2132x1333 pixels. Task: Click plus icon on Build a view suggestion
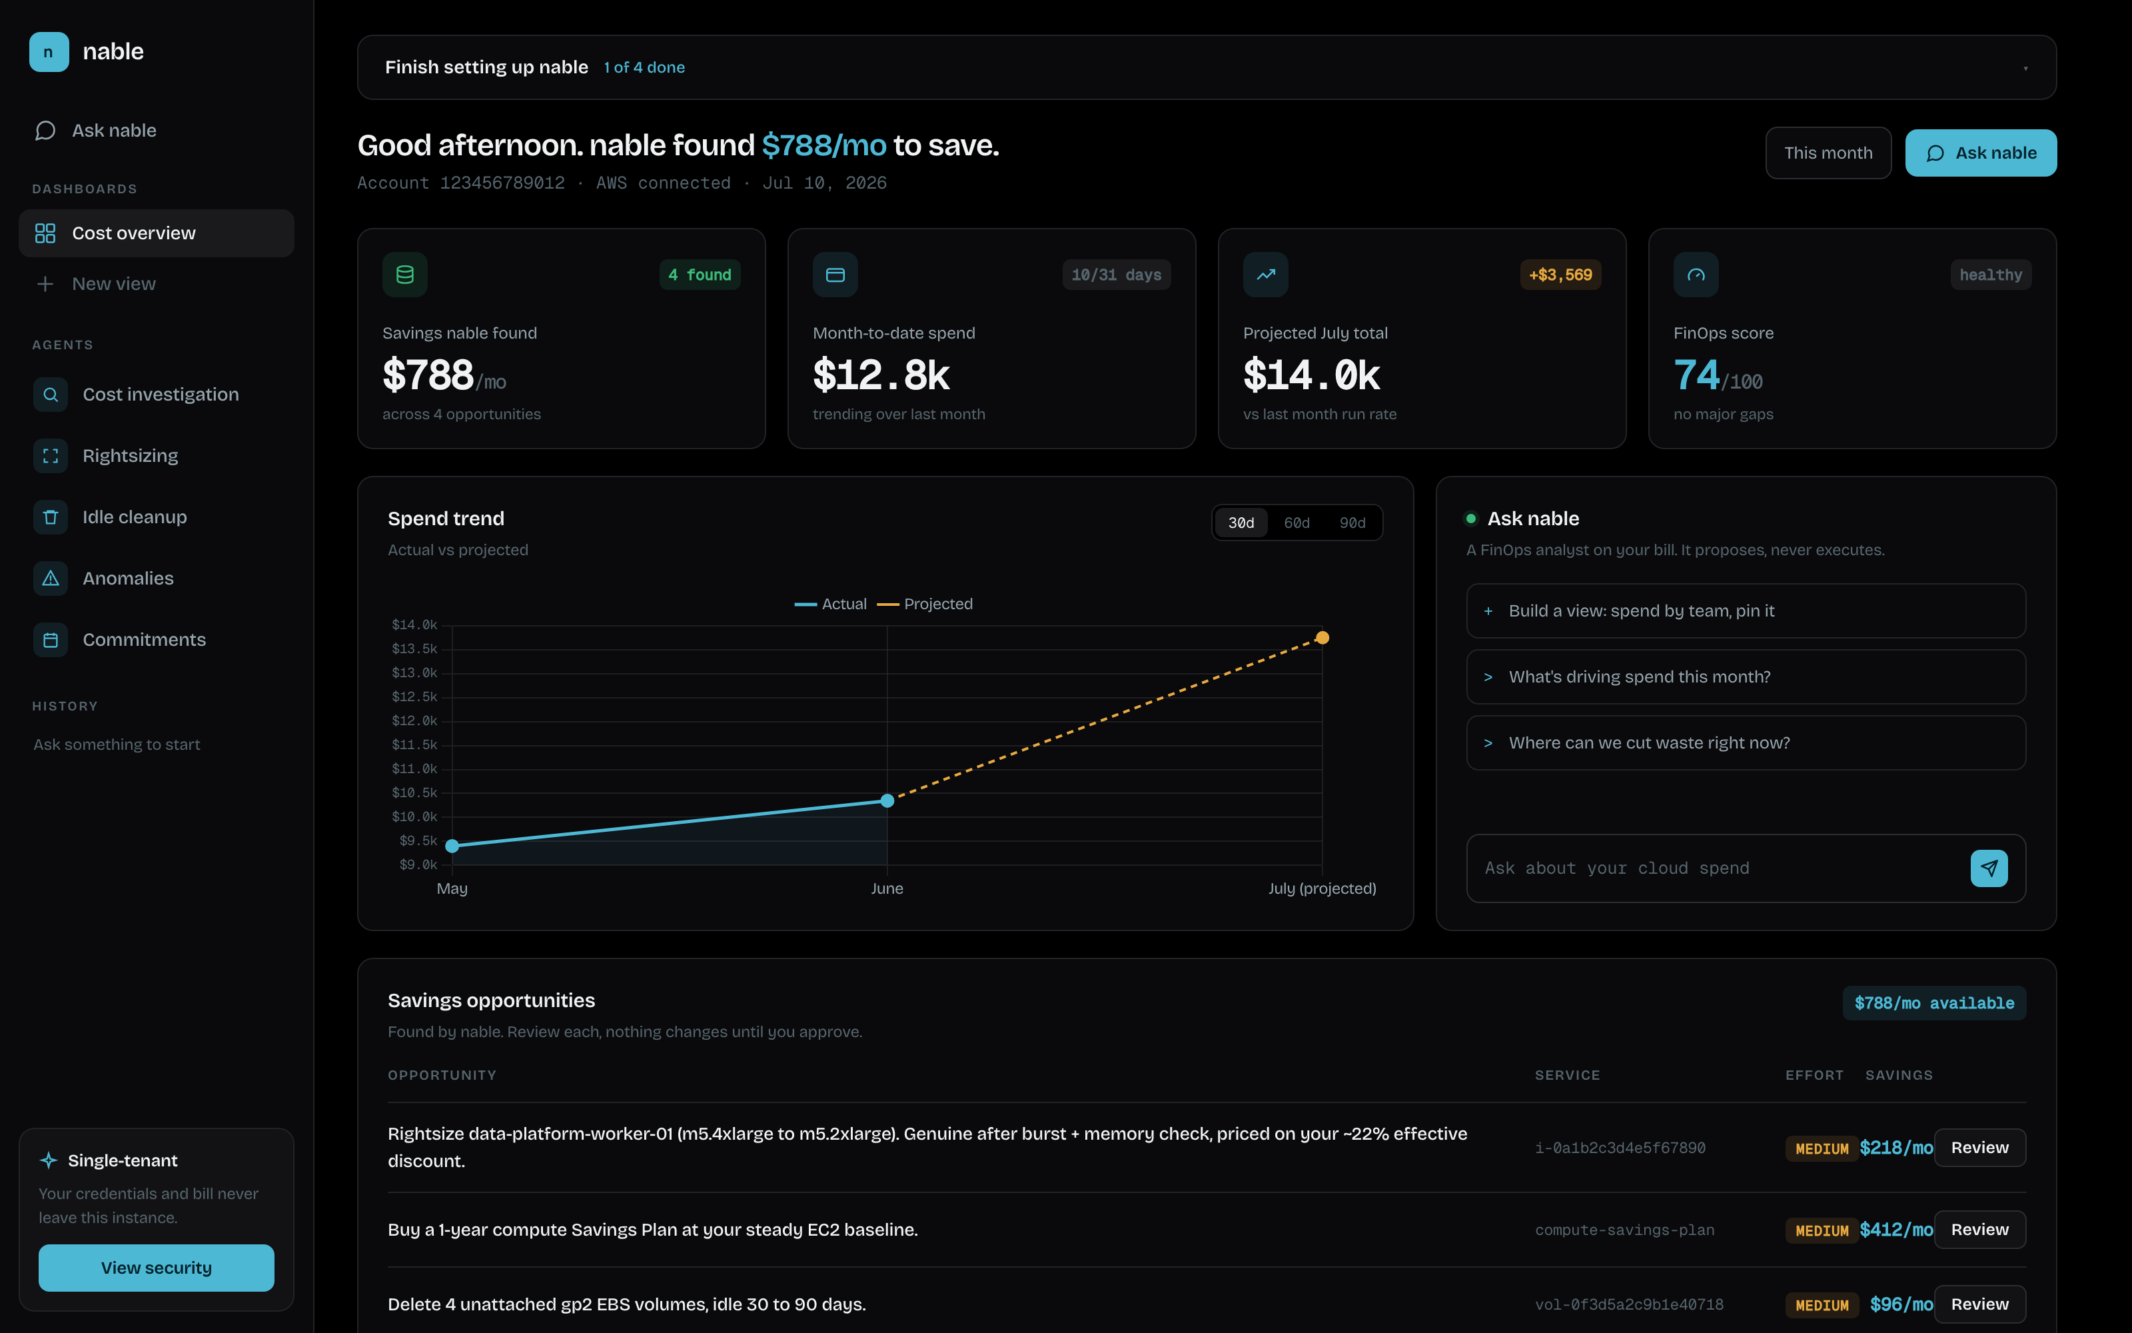[1488, 611]
